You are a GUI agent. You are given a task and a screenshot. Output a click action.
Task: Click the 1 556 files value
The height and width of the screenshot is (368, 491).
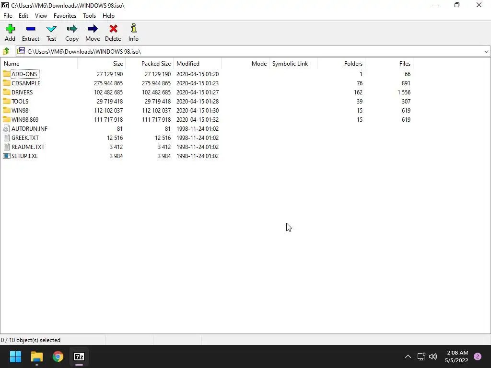[404, 92]
